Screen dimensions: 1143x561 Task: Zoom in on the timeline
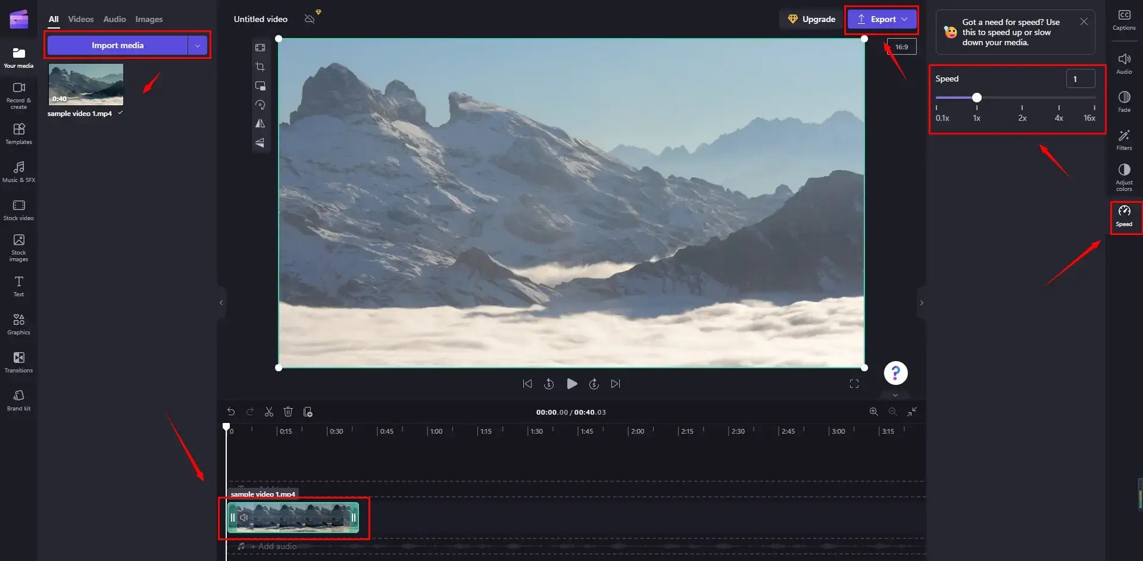pyautogui.click(x=873, y=412)
